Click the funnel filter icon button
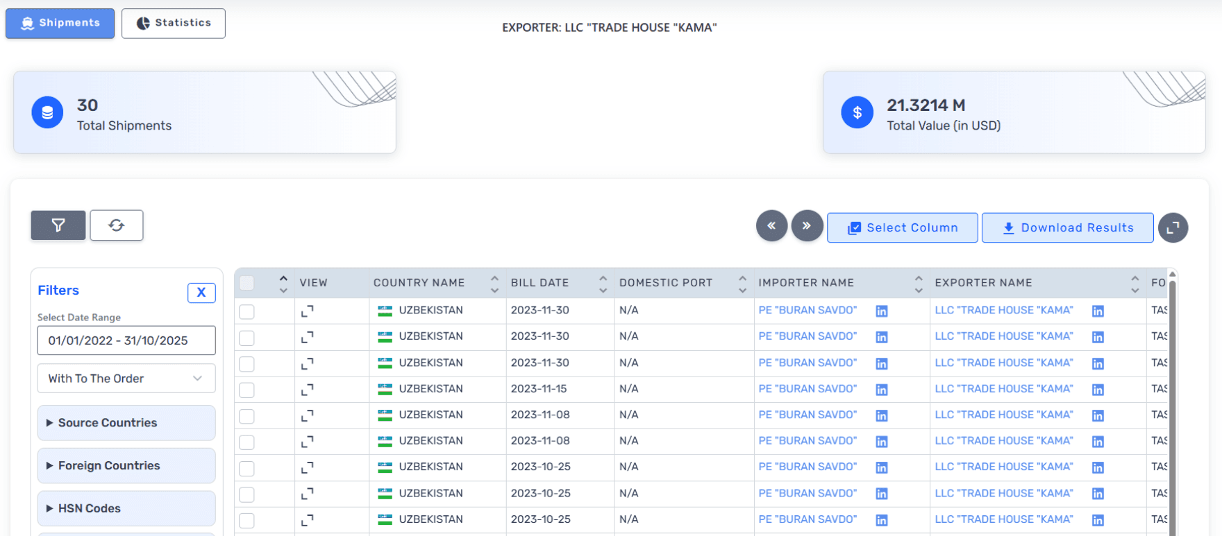1222x536 pixels. 58,225
